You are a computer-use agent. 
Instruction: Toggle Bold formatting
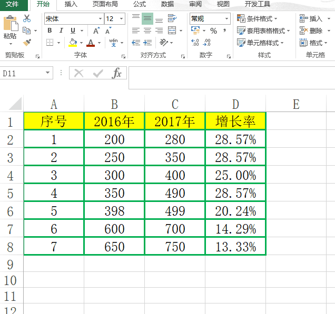coord(50,31)
